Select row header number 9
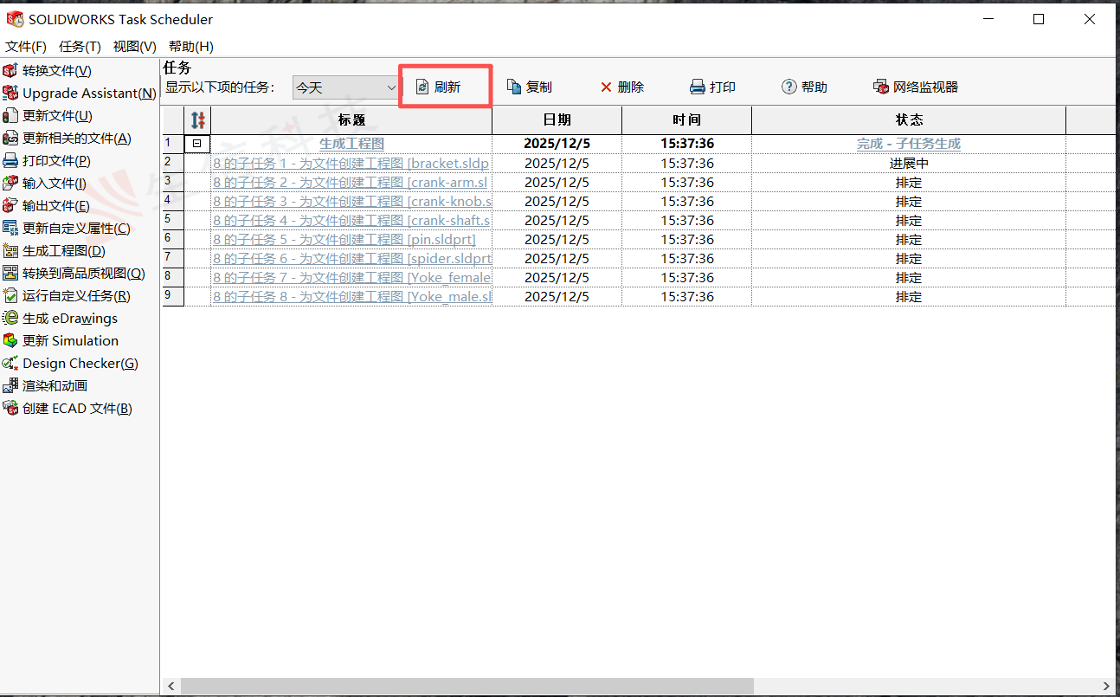Image resolution: width=1120 pixels, height=697 pixels. (173, 297)
